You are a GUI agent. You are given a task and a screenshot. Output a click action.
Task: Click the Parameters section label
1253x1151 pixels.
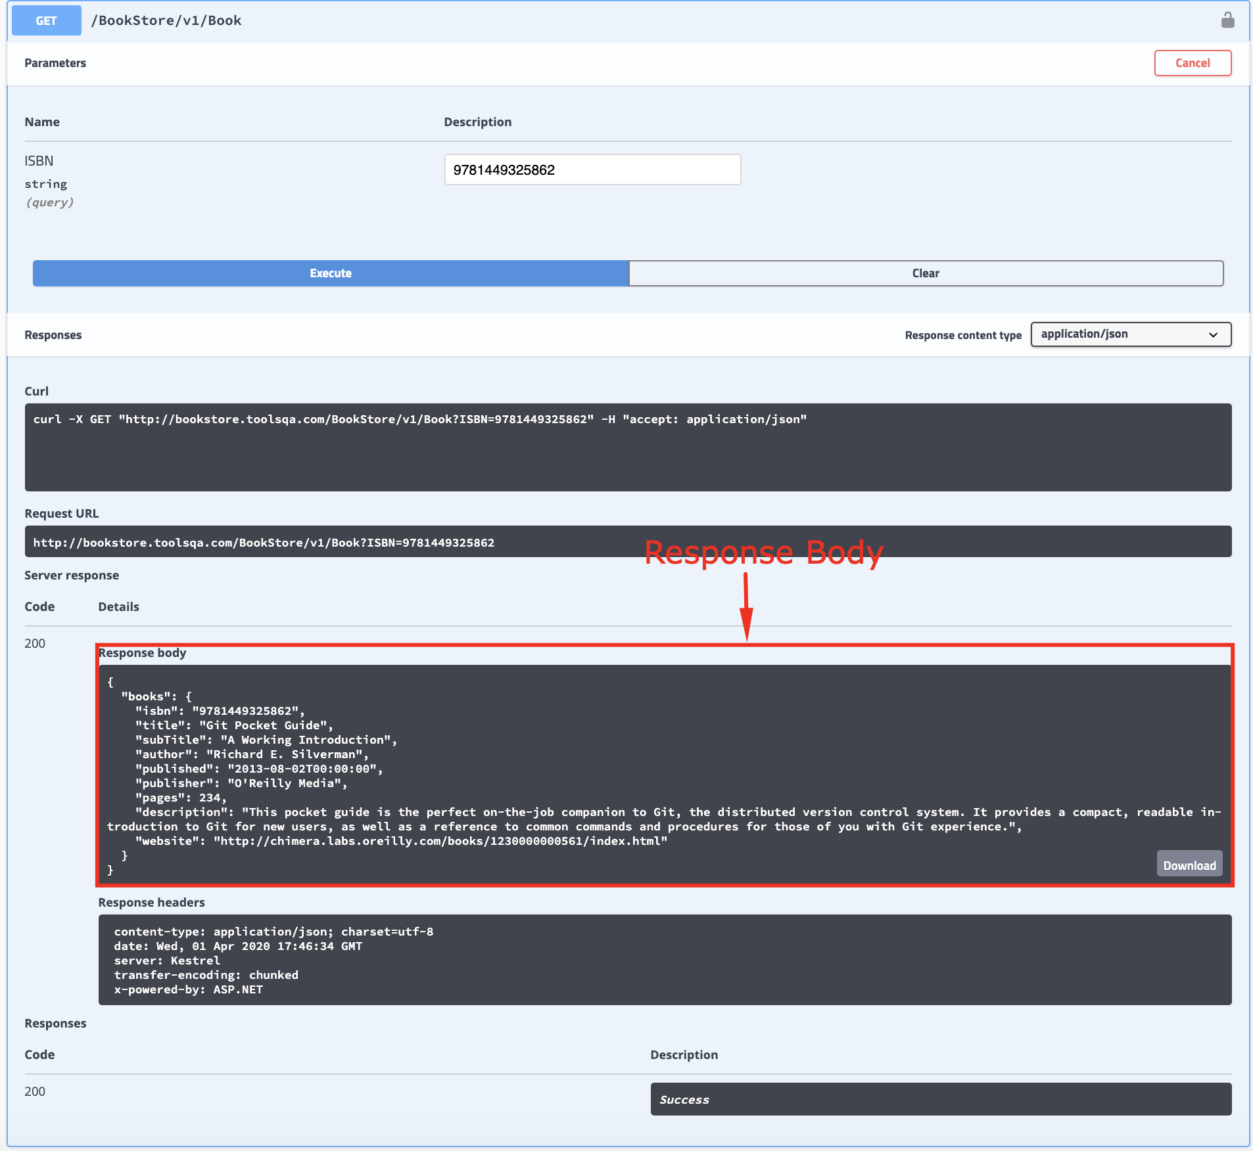point(55,62)
